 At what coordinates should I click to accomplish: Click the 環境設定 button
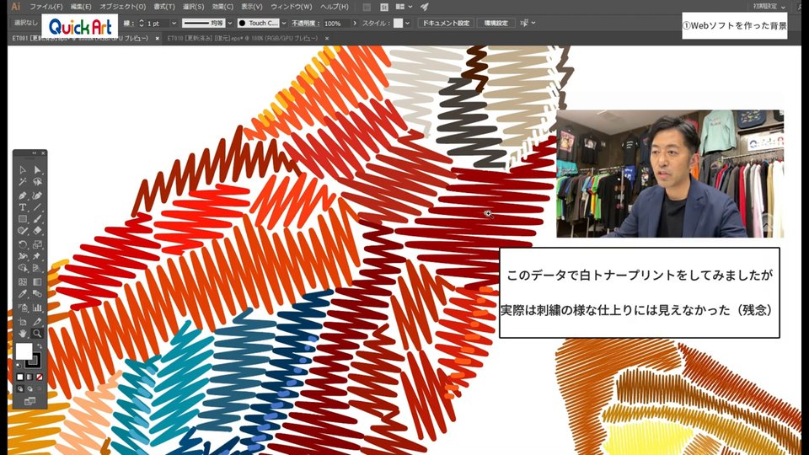click(x=496, y=24)
